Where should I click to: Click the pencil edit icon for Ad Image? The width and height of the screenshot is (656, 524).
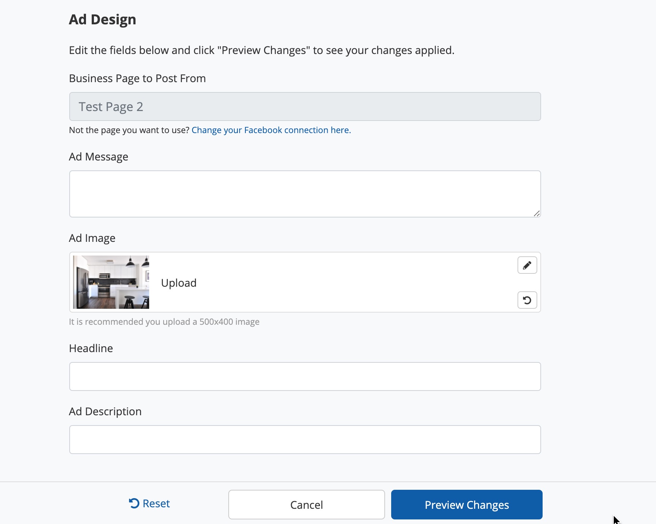coord(527,265)
